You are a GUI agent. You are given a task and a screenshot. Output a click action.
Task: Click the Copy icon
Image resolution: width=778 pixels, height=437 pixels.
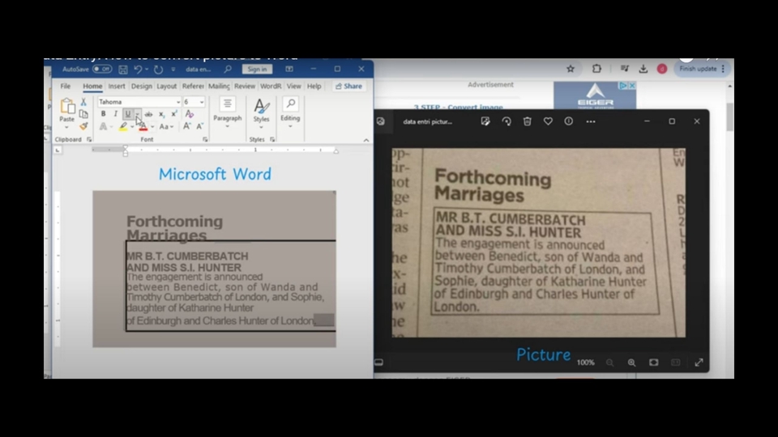(83, 114)
